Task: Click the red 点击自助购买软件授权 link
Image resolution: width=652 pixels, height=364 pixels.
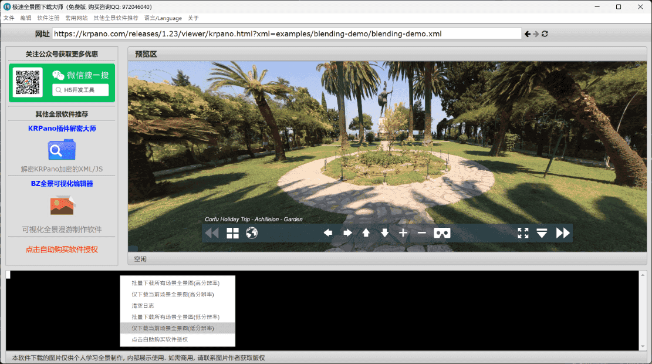Action: 62,250
